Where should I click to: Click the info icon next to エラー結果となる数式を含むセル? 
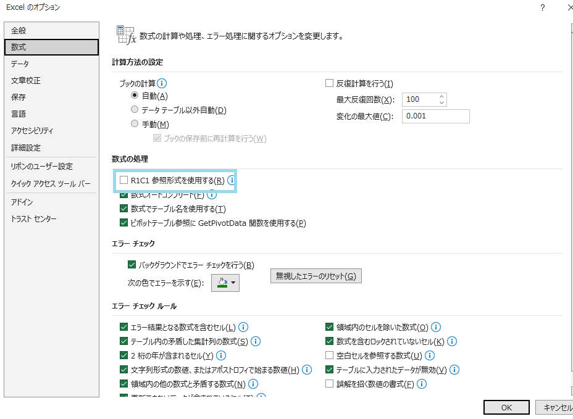click(243, 327)
